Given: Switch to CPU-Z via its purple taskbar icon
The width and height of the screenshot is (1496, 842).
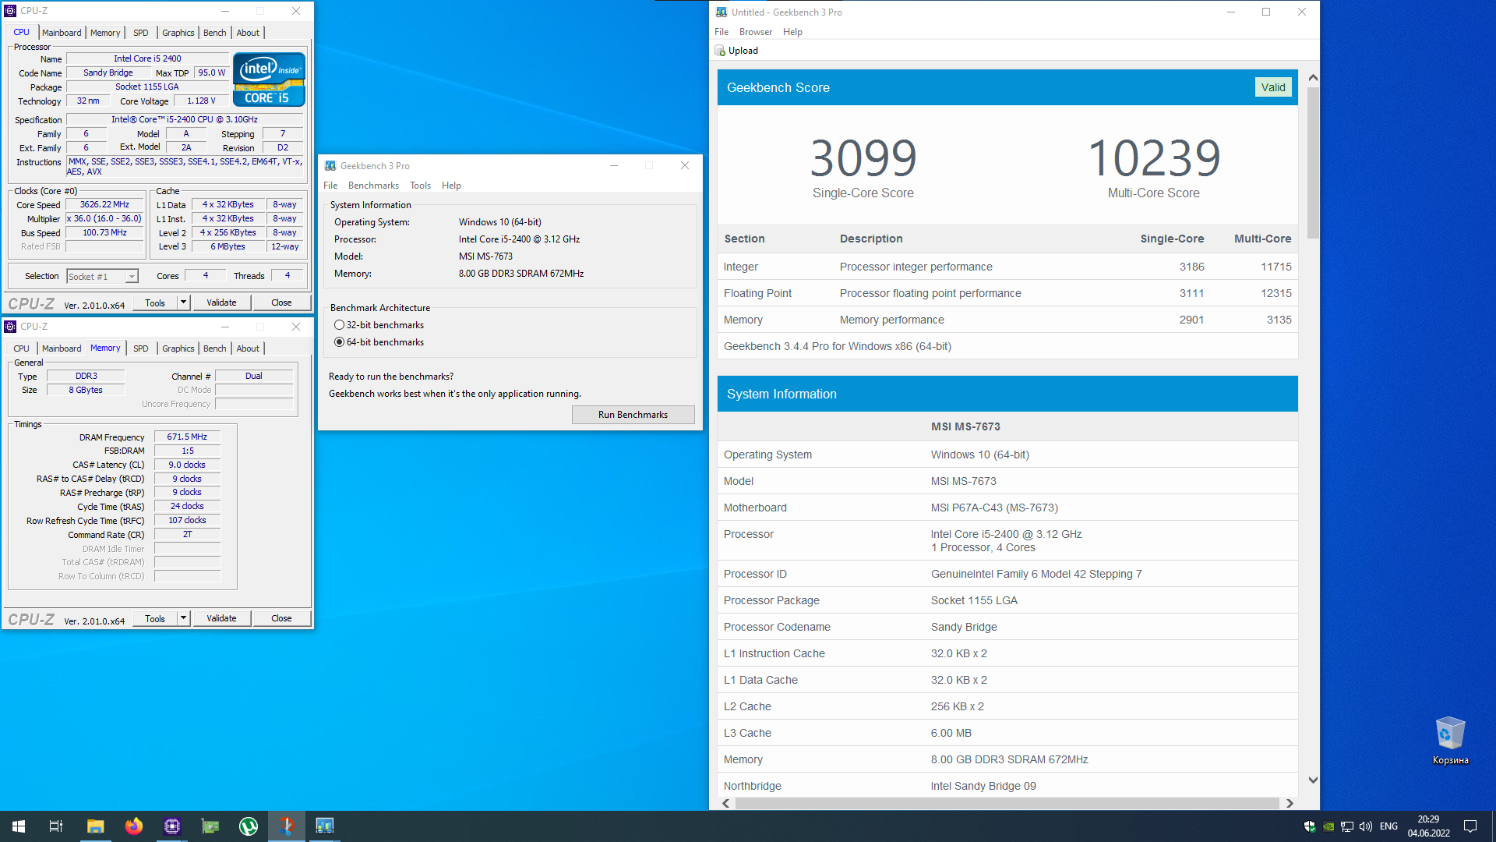Looking at the screenshot, I should coord(172,826).
